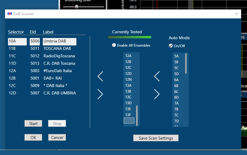Select 13E in the ensembles list
This screenshot has width=247, height=155.
coord(128,109)
